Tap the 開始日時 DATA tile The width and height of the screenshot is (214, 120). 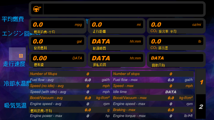176,59
